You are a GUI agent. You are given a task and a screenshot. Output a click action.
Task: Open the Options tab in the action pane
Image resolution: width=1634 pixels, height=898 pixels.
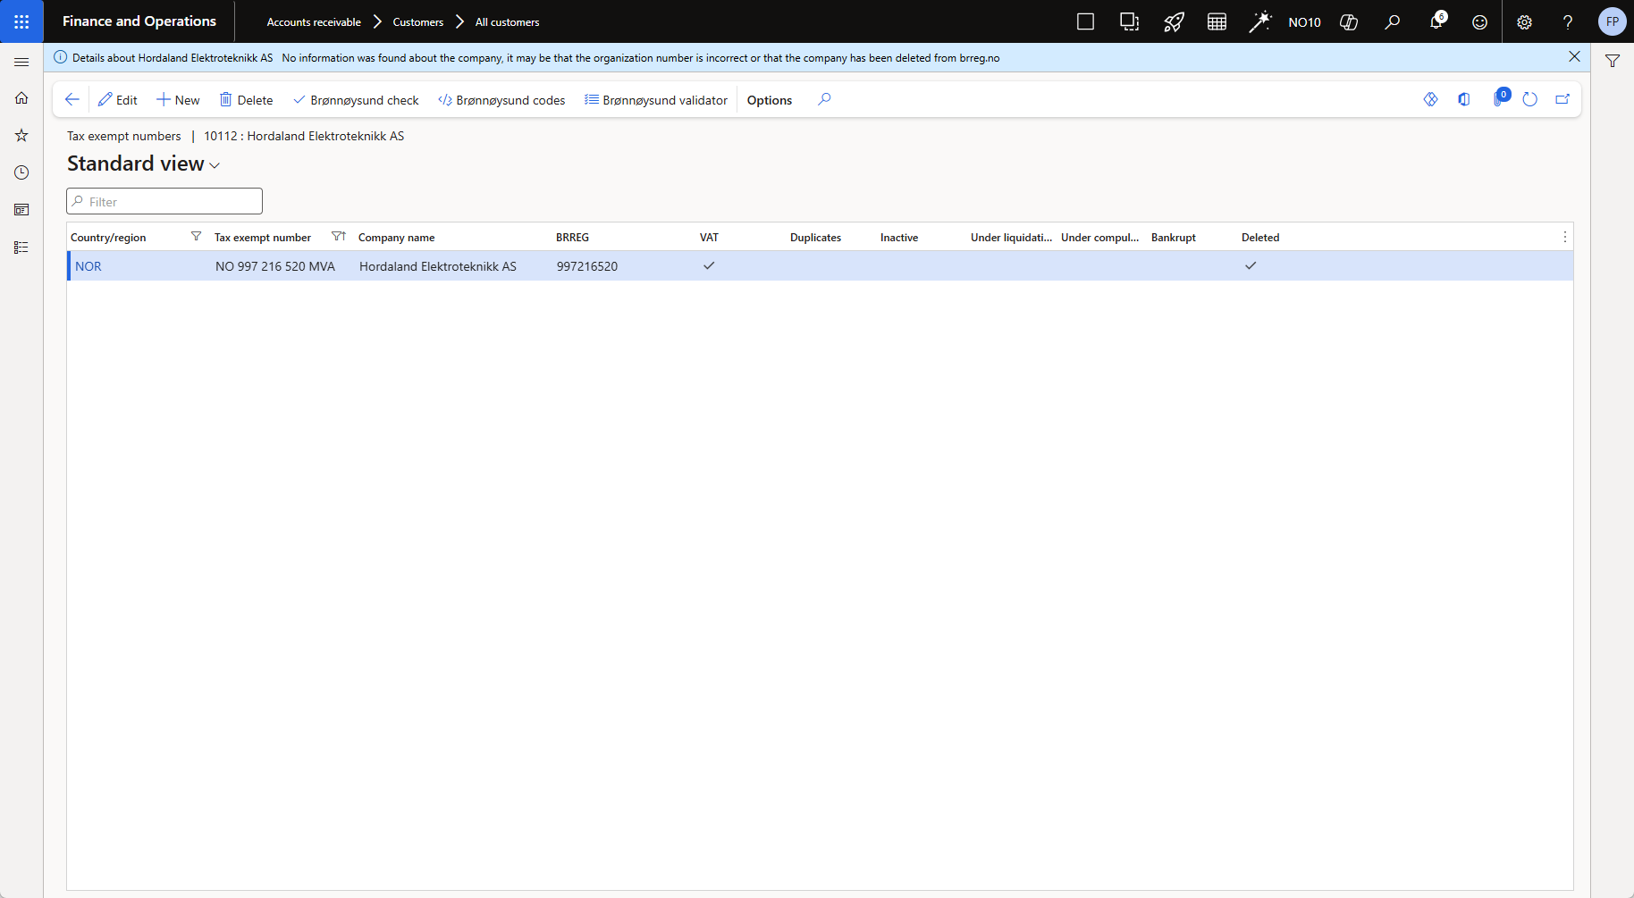click(770, 100)
